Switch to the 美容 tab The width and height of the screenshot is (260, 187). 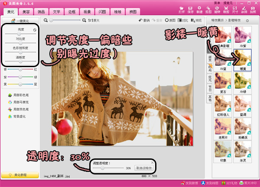pyautogui.click(x=26, y=11)
